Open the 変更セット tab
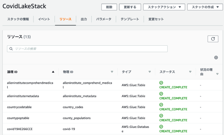The image size is (224, 135). pyautogui.click(x=156, y=19)
